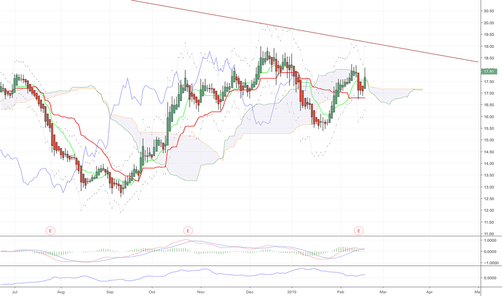Click the Dec label on time axis

pos(250,292)
